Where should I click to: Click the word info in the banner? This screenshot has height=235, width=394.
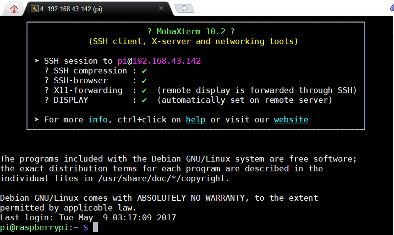(98, 119)
